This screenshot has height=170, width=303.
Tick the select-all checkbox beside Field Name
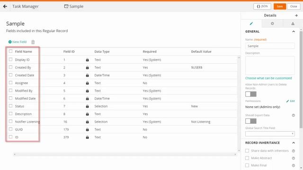pyautogui.click(x=10, y=51)
